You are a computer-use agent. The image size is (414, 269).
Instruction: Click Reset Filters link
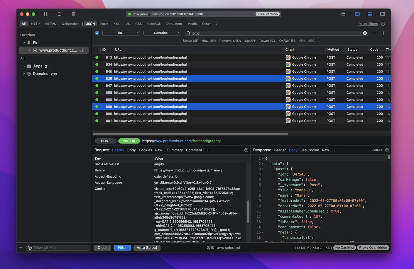(x=368, y=24)
